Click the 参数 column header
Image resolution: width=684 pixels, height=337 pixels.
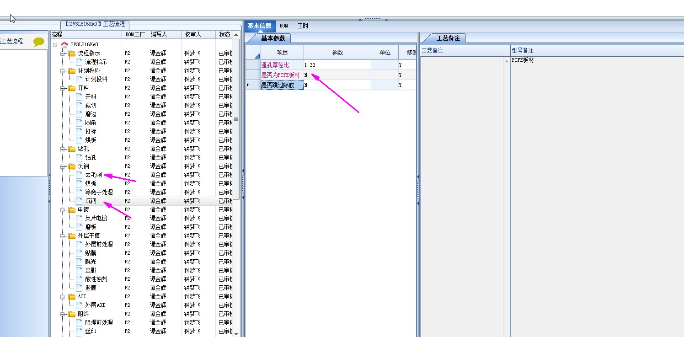pyautogui.click(x=337, y=53)
